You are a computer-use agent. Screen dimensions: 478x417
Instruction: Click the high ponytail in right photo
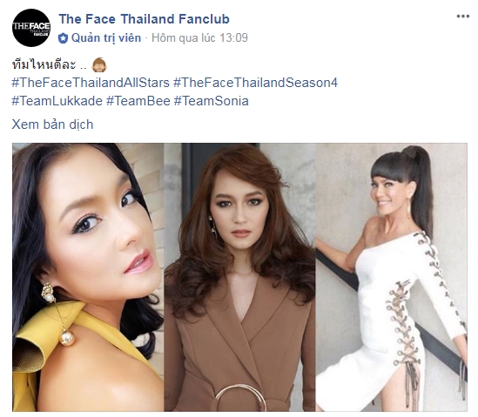[x=419, y=189]
